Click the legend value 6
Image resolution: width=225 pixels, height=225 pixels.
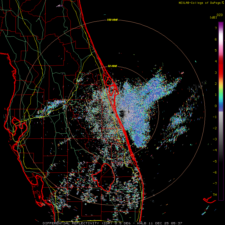pyautogui.click(x=216, y=39)
